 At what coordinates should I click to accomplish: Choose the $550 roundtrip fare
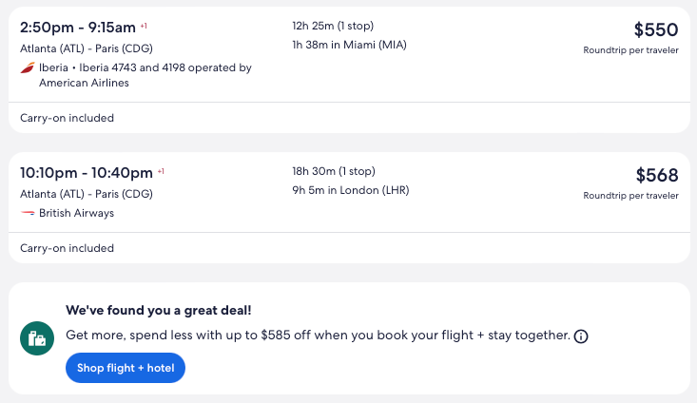655,29
